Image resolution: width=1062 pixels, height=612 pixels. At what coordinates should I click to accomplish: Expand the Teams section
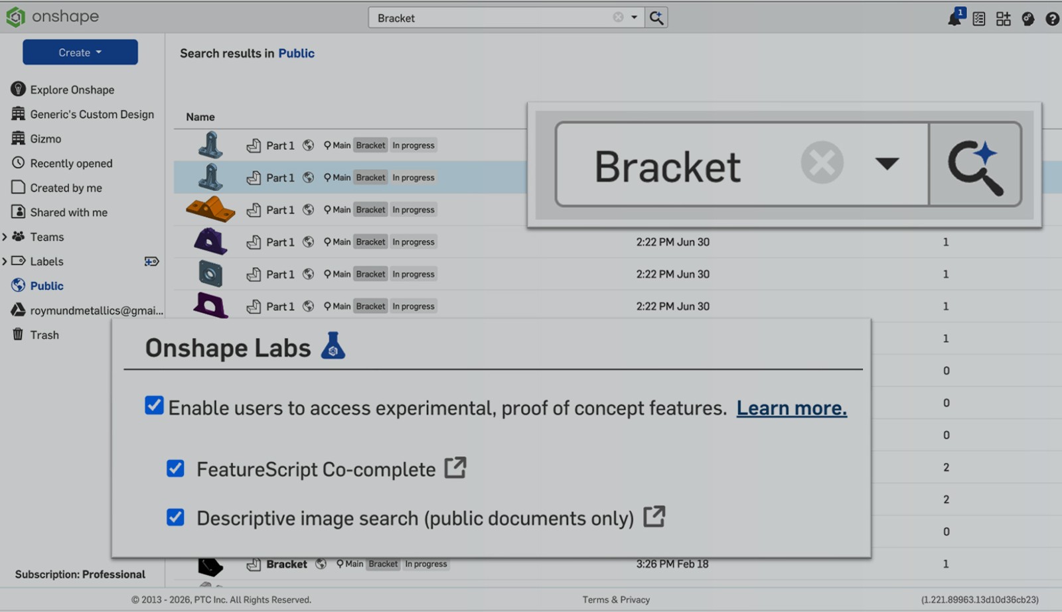pyautogui.click(x=5, y=237)
